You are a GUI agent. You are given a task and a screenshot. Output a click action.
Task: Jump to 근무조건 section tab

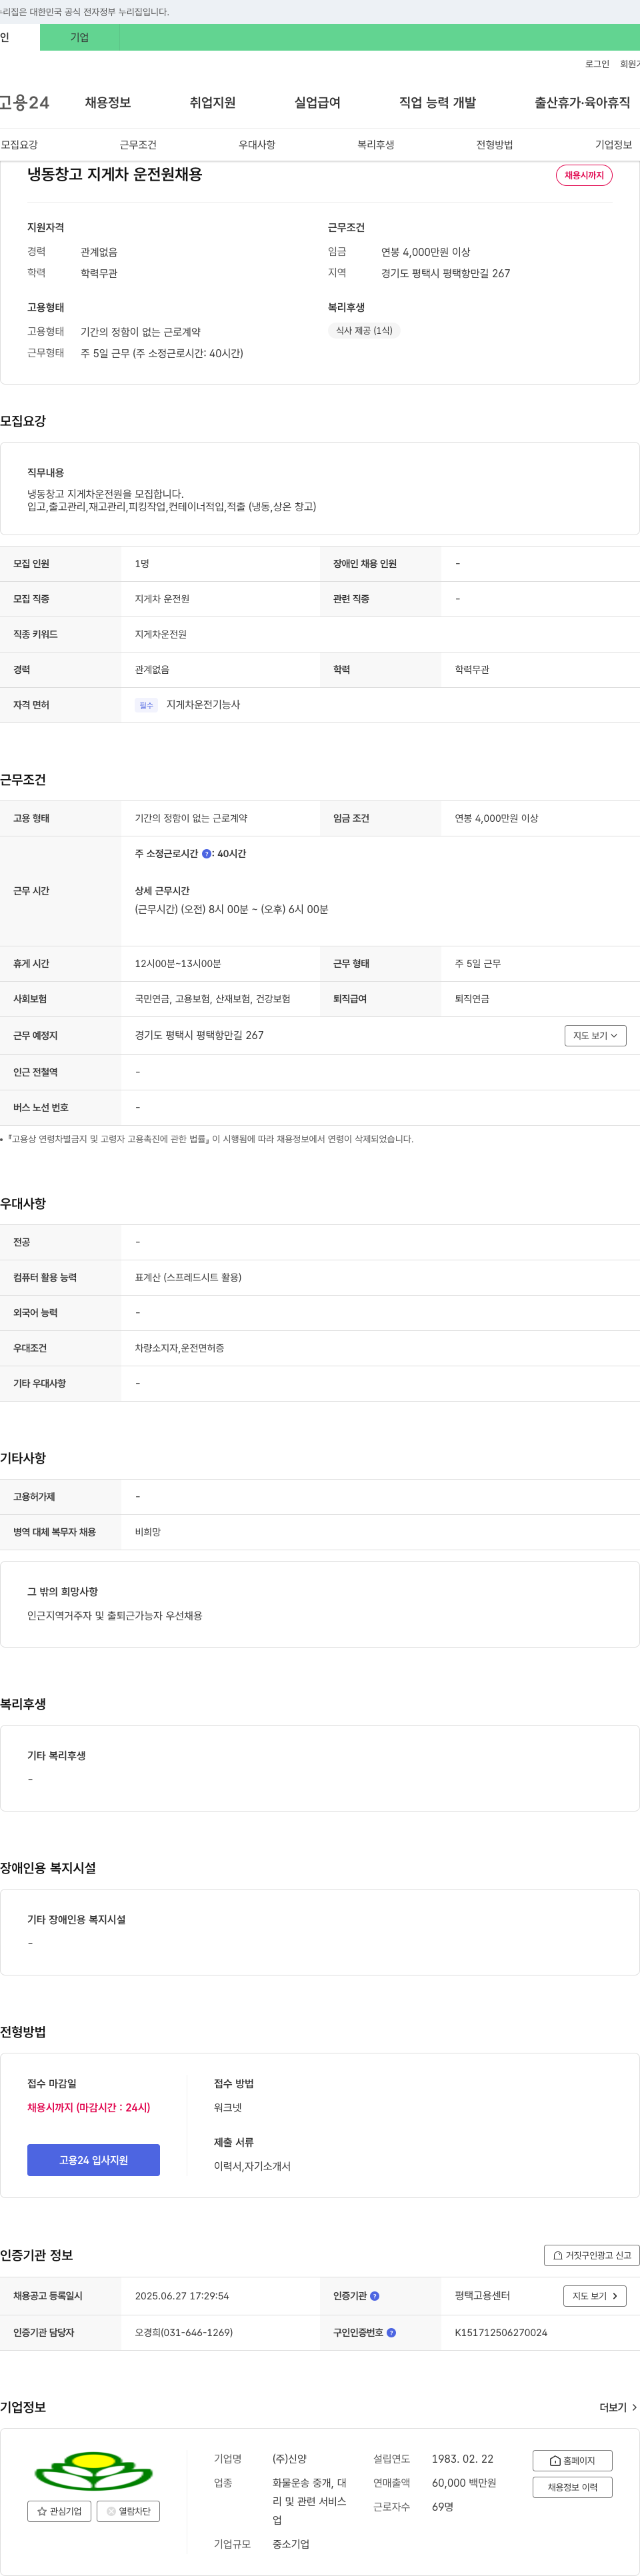click(138, 145)
